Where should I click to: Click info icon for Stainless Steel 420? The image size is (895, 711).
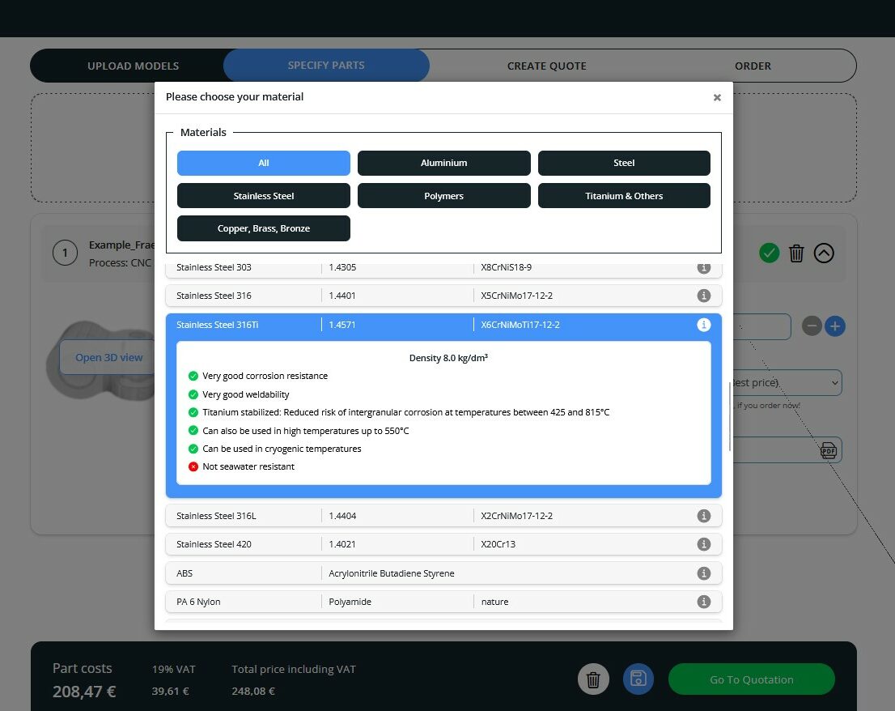pyautogui.click(x=703, y=544)
